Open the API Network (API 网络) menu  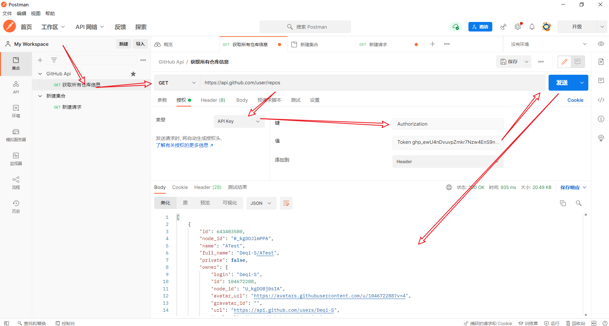[90, 27]
